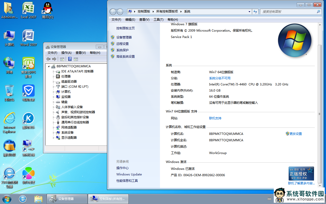Click 联机支持 website link
The height and width of the screenshot is (204, 326).
[x=215, y=118]
